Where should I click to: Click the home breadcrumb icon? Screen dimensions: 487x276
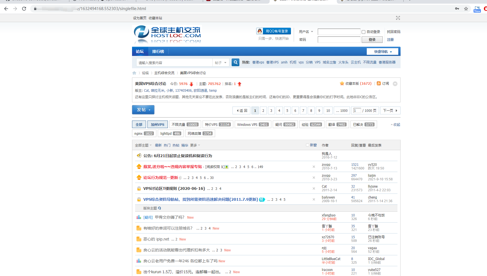point(134,73)
